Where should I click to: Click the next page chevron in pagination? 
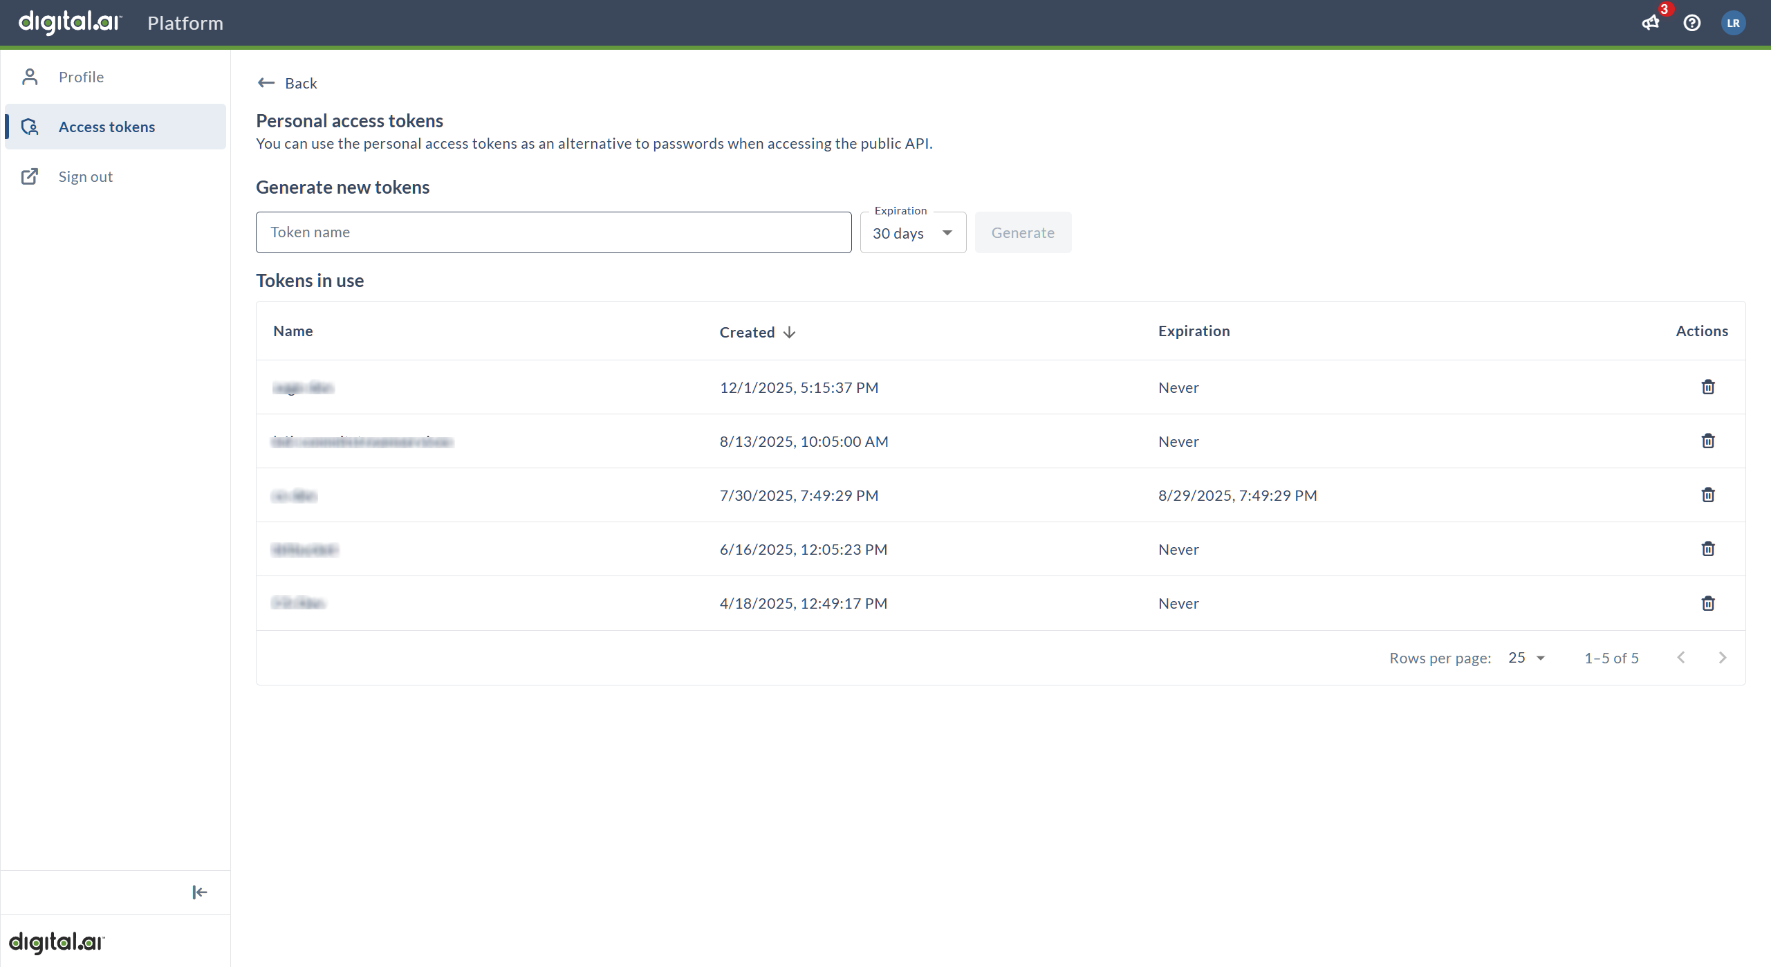coord(1723,658)
